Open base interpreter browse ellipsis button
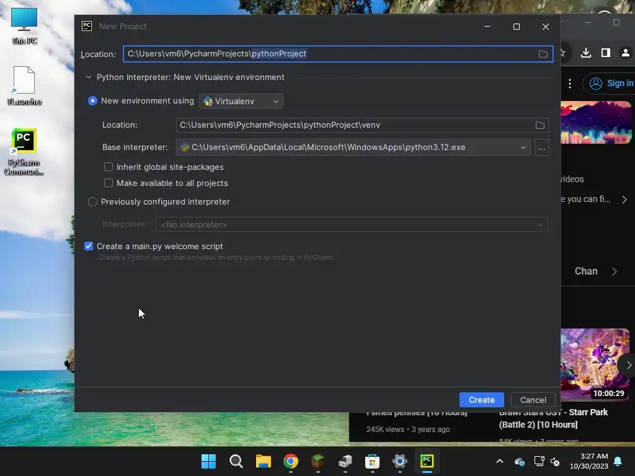This screenshot has height=476, width=635. coord(542,148)
